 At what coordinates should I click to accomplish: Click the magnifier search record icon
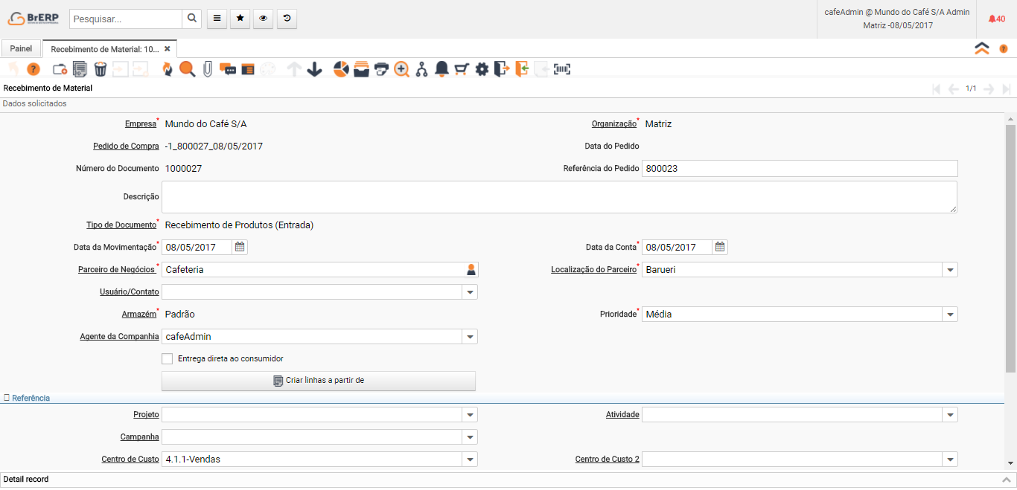click(187, 69)
